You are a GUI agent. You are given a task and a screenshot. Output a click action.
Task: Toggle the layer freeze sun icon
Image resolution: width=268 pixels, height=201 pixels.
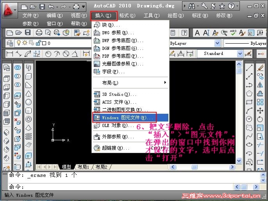(25, 42)
